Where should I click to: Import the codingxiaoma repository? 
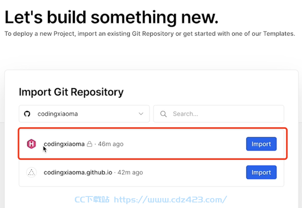coord(261,144)
